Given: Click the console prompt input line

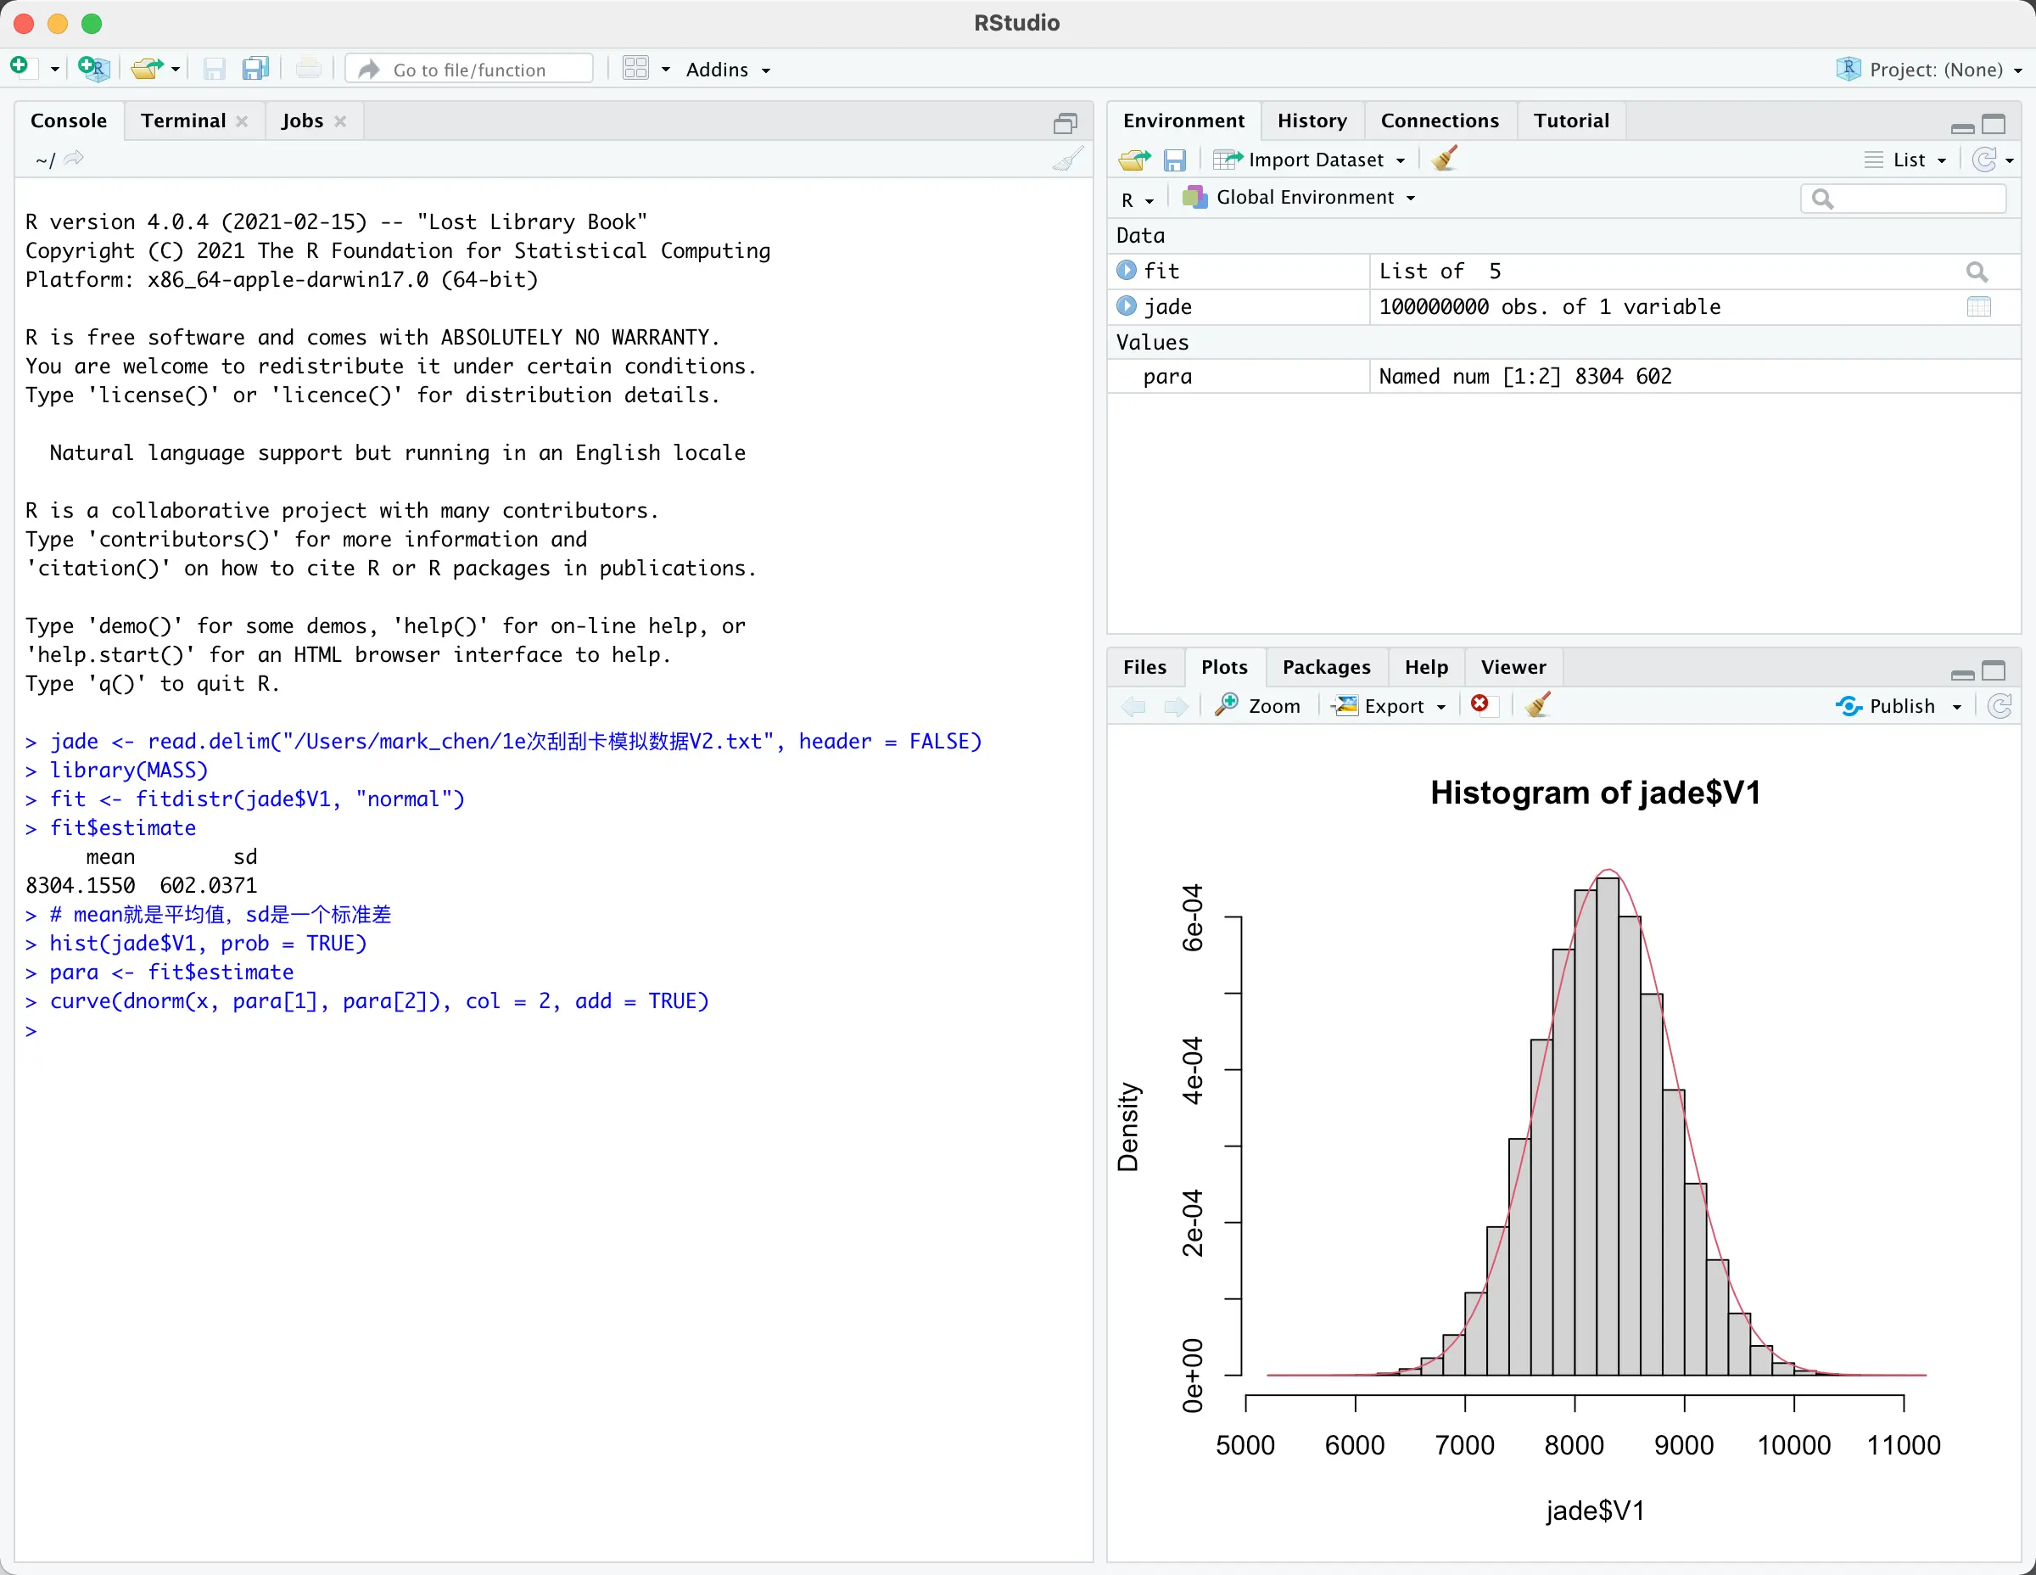Looking at the screenshot, I should tap(554, 1031).
